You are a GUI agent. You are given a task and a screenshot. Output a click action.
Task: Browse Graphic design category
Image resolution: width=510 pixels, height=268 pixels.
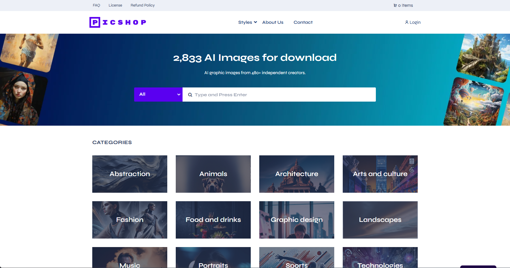pyautogui.click(x=297, y=220)
